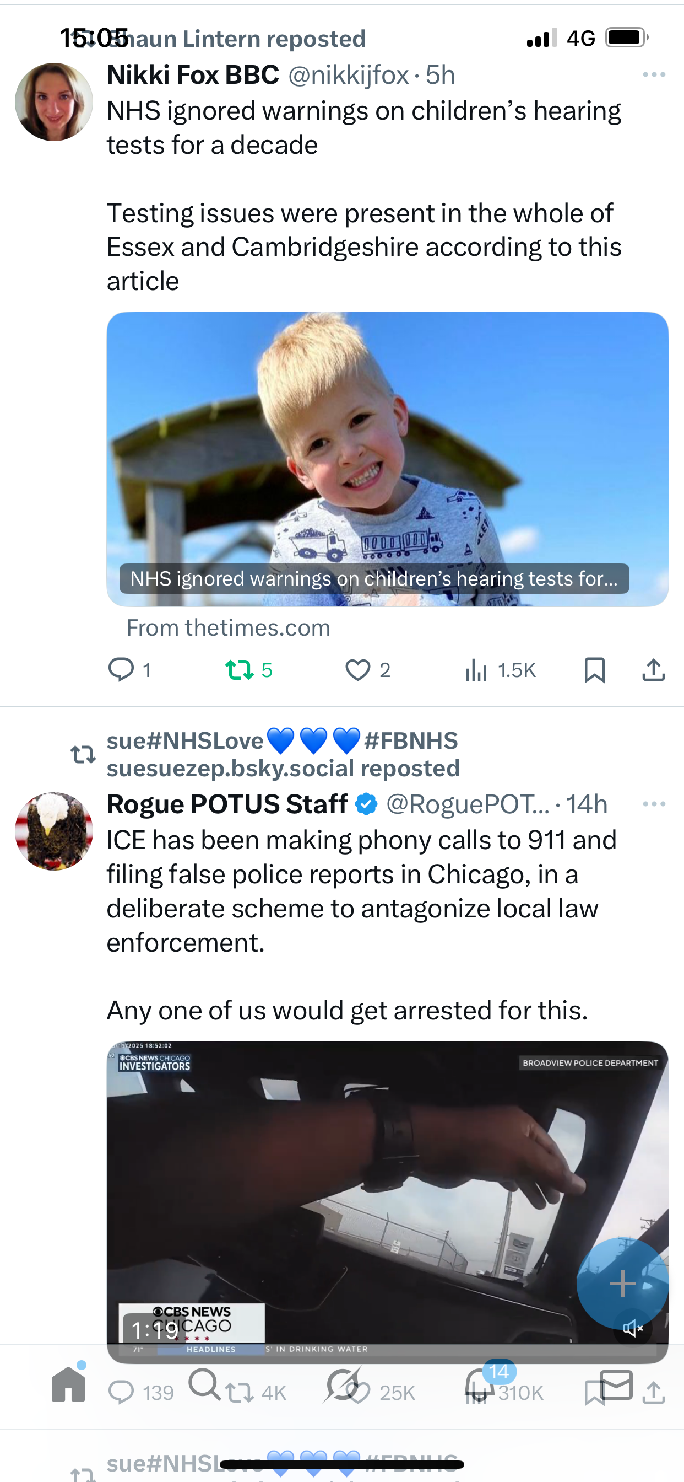684x1482 pixels.
Task: Open the thetimes.com source link
Action: (x=228, y=627)
